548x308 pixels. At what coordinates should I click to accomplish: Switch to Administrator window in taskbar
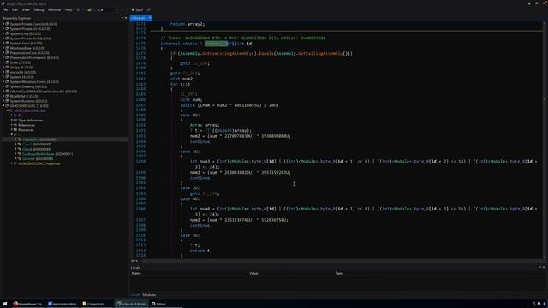pos(63,304)
